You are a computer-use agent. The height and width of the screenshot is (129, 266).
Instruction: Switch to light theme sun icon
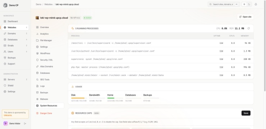(244, 4)
